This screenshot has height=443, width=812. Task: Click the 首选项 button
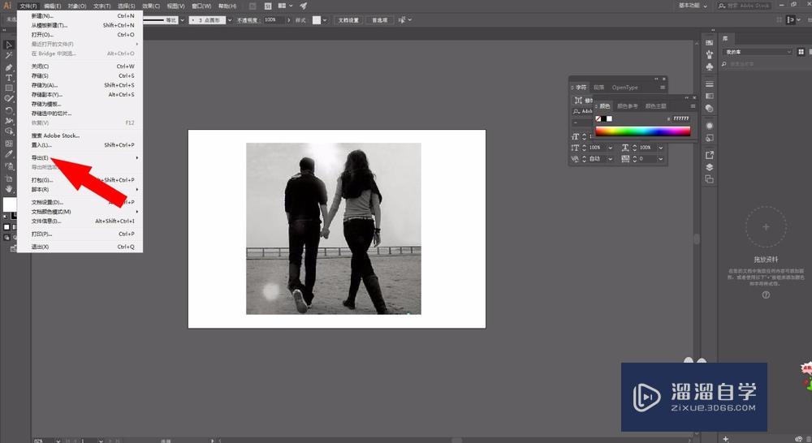click(379, 19)
